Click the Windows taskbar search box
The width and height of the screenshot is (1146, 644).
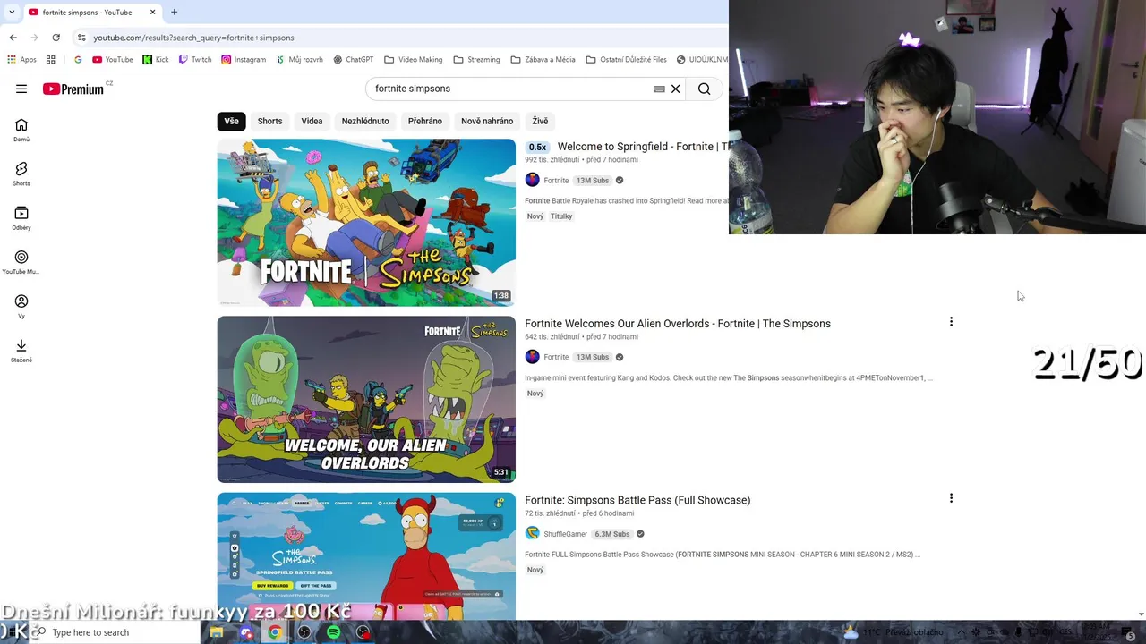(x=116, y=632)
